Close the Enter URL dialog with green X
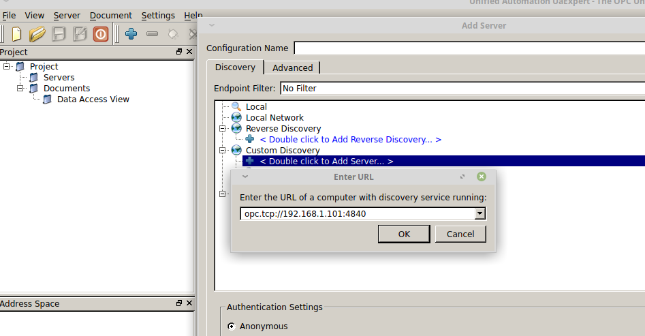This screenshot has width=645, height=336. pyautogui.click(x=482, y=177)
